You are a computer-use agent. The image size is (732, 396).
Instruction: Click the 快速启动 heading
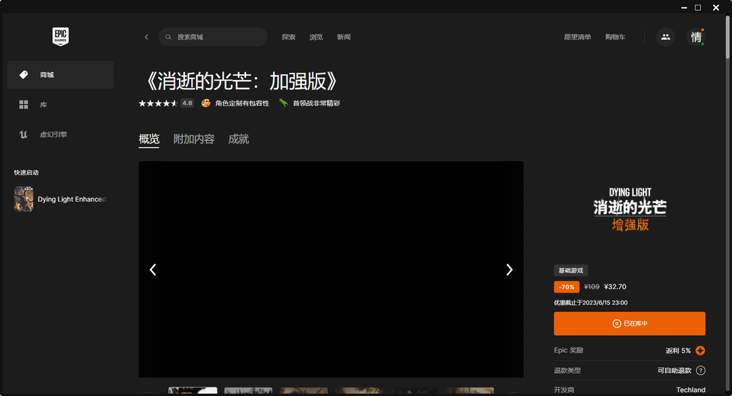[x=26, y=173]
